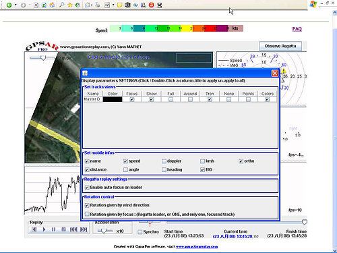Uncheck the speed mobile info checkbox
The width and height of the screenshot is (337, 253).
[x=125, y=161]
